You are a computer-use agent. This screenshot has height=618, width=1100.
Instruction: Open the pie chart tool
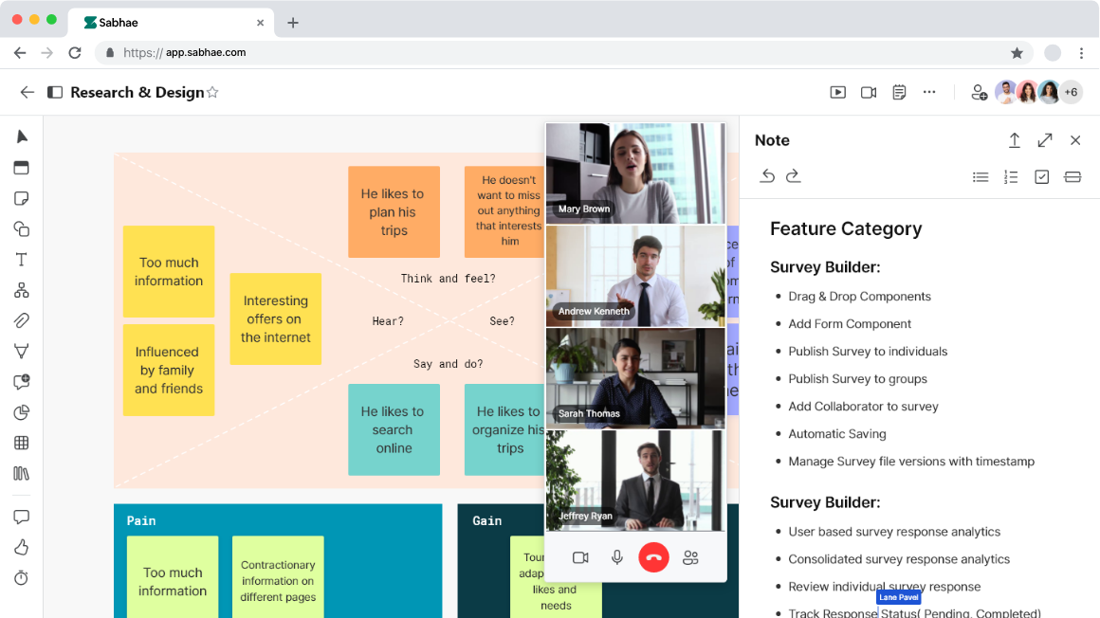[22, 412]
